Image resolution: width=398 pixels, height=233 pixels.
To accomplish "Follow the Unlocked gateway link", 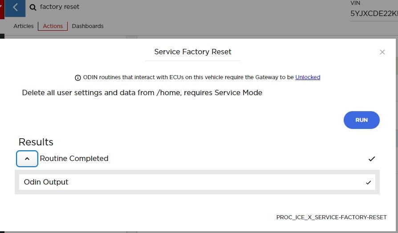I will coord(308,77).
